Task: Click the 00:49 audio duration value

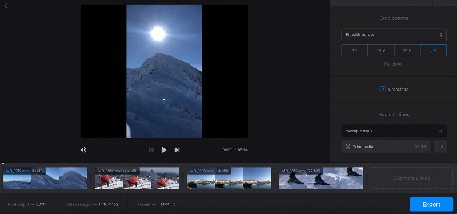Action: [x=420, y=147]
